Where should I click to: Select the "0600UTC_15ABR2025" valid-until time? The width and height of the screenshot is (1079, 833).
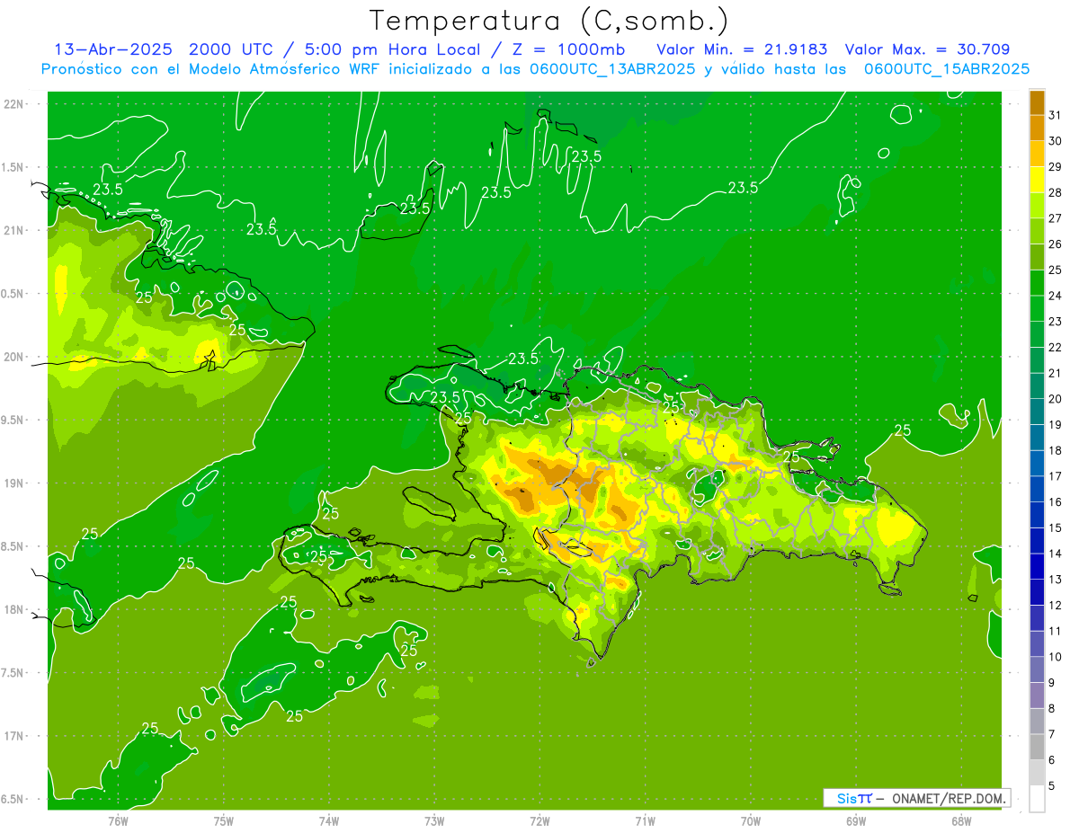pos(946,69)
